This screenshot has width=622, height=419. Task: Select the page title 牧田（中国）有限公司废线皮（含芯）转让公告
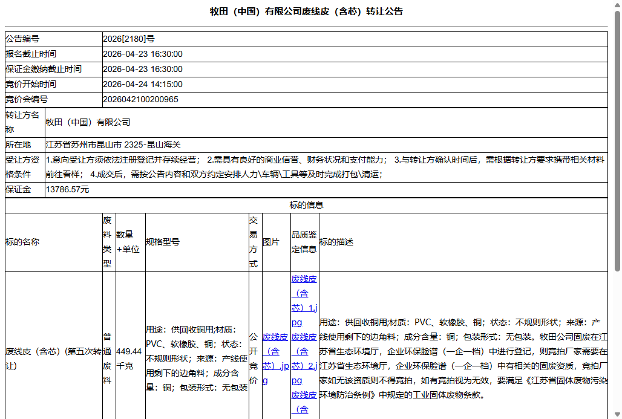tap(306, 11)
